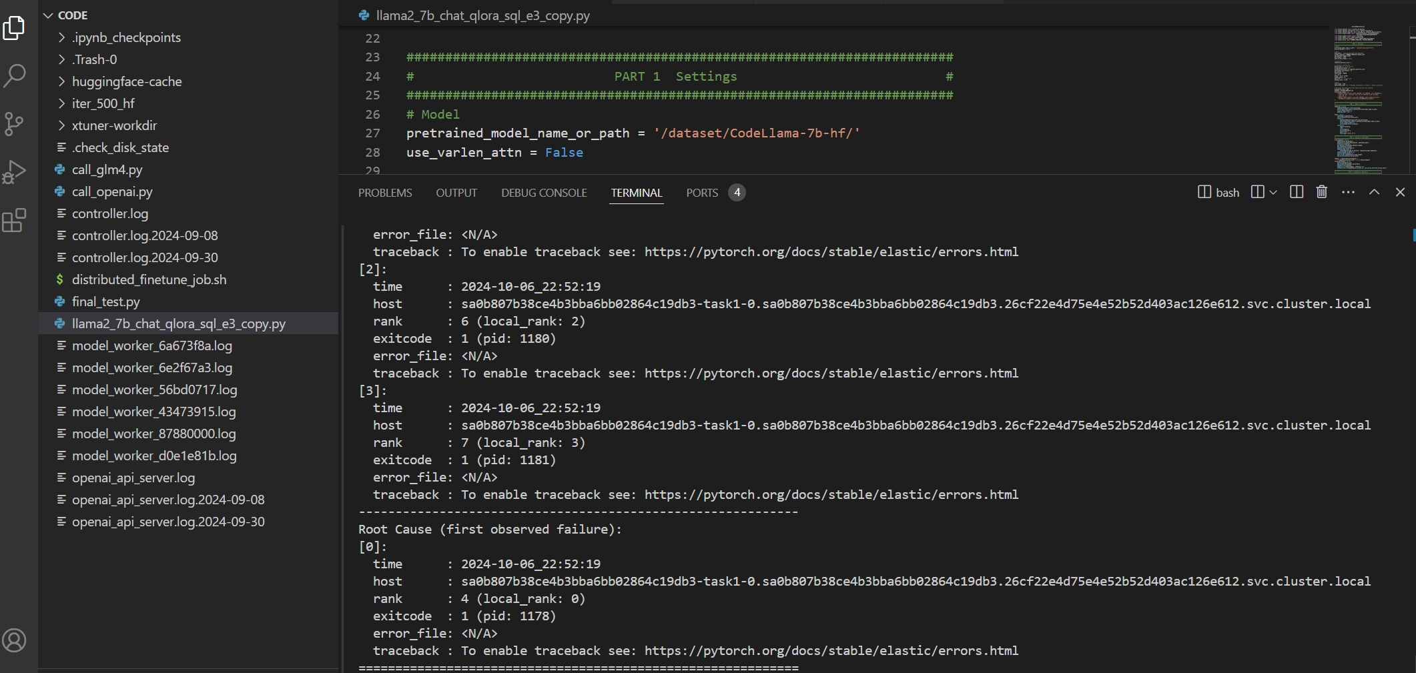Open call_openai.py in the explorer
Viewport: 1416px width, 673px height.
(112, 191)
